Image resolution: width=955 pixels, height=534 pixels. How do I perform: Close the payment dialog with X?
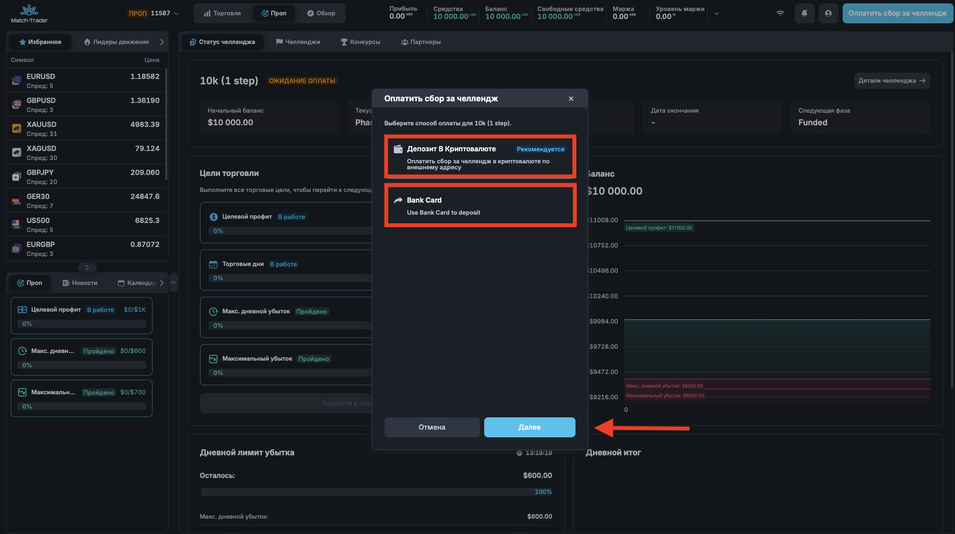click(571, 99)
